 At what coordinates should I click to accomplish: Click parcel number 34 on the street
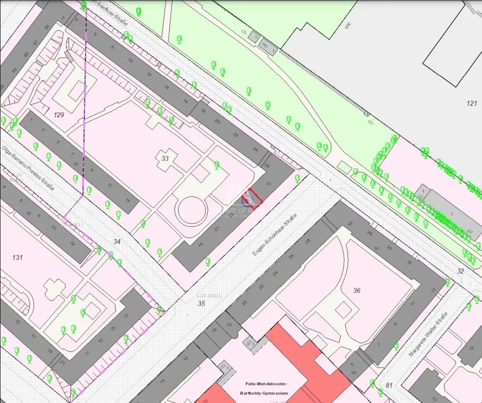pos(117,242)
